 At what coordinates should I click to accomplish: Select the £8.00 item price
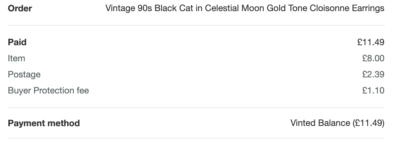coord(373,58)
